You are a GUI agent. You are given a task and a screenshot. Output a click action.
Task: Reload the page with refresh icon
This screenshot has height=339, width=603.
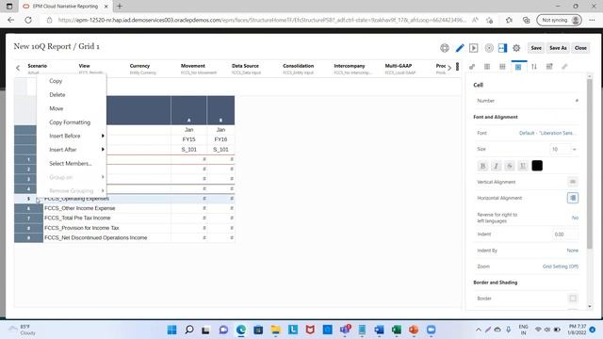point(28,20)
